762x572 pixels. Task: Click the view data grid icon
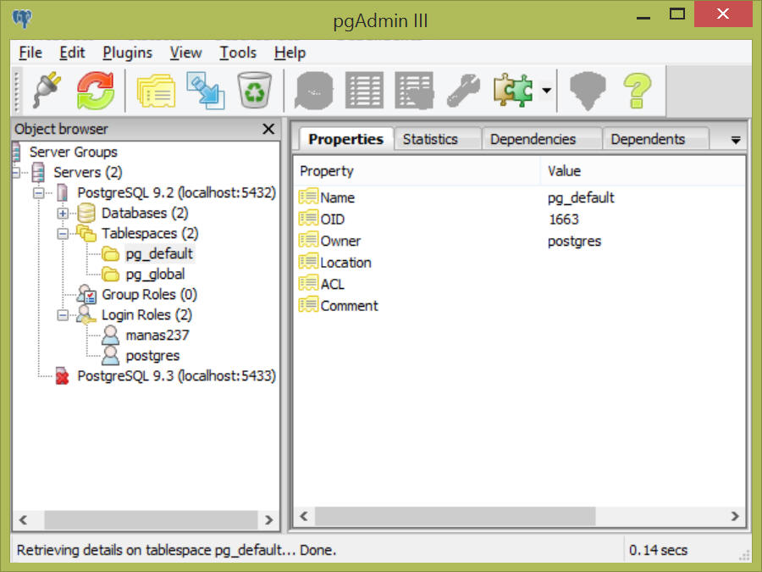(x=364, y=91)
